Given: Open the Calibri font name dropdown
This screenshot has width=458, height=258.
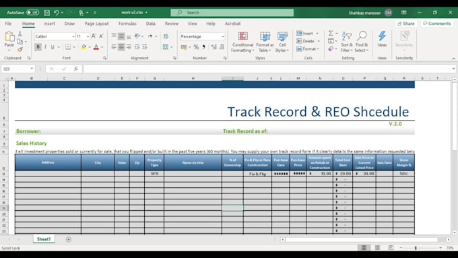Looking at the screenshot, I should click(73, 36).
